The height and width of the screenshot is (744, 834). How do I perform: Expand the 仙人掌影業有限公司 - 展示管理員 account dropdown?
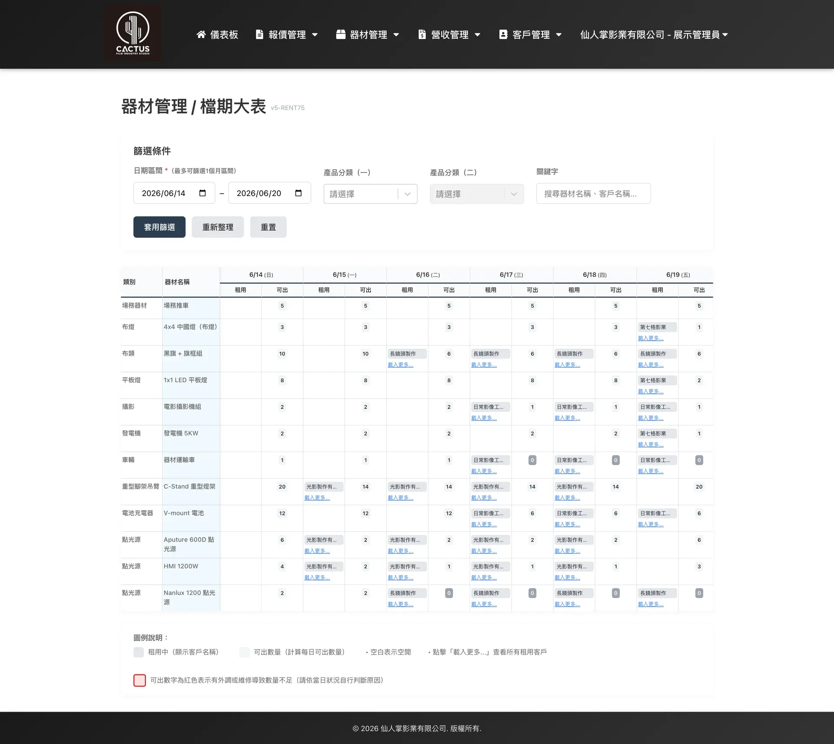pos(654,34)
